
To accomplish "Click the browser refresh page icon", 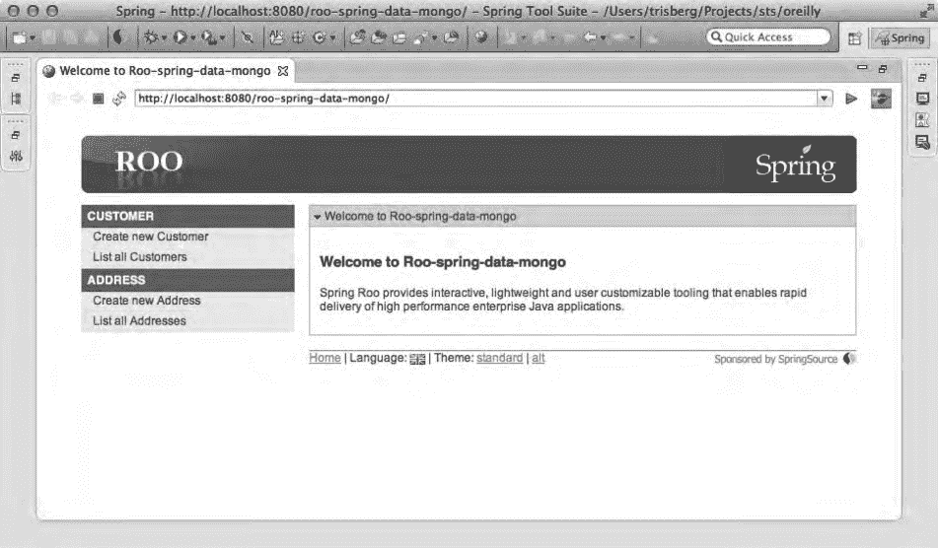I will pyautogui.click(x=118, y=99).
